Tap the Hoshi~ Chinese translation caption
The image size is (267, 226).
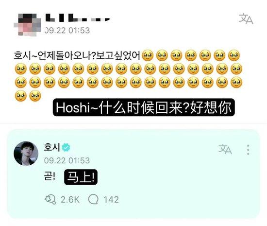(x=144, y=107)
